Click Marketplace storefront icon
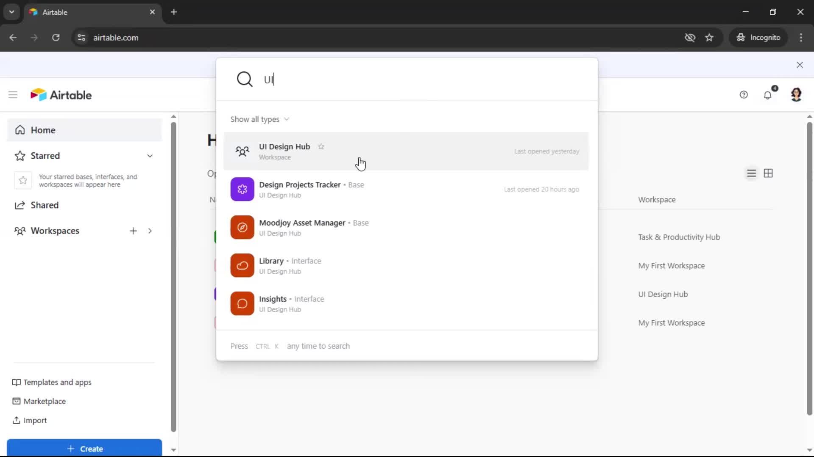The width and height of the screenshot is (814, 457). (16, 401)
